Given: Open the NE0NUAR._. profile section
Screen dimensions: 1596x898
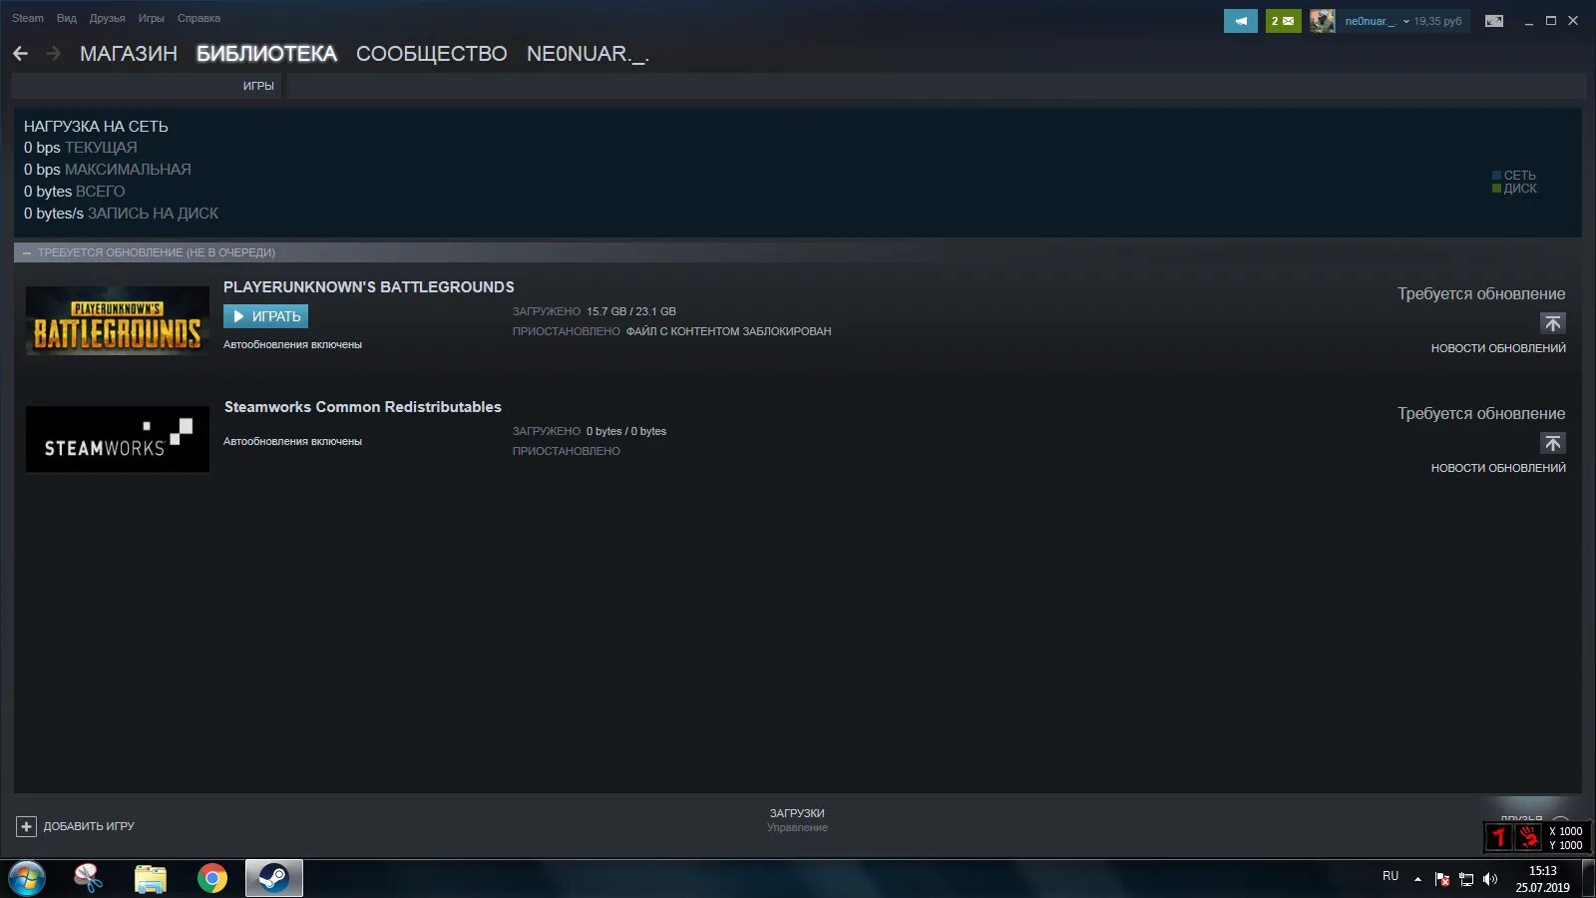Looking at the screenshot, I should [x=588, y=54].
